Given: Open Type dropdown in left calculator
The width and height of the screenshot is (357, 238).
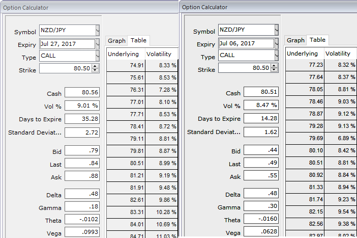Looking at the screenshot, I should coord(98,56).
